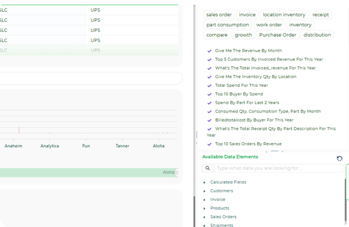Click the reset icon beside Available Data Elements
The height and width of the screenshot is (227, 349).
(340, 159)
